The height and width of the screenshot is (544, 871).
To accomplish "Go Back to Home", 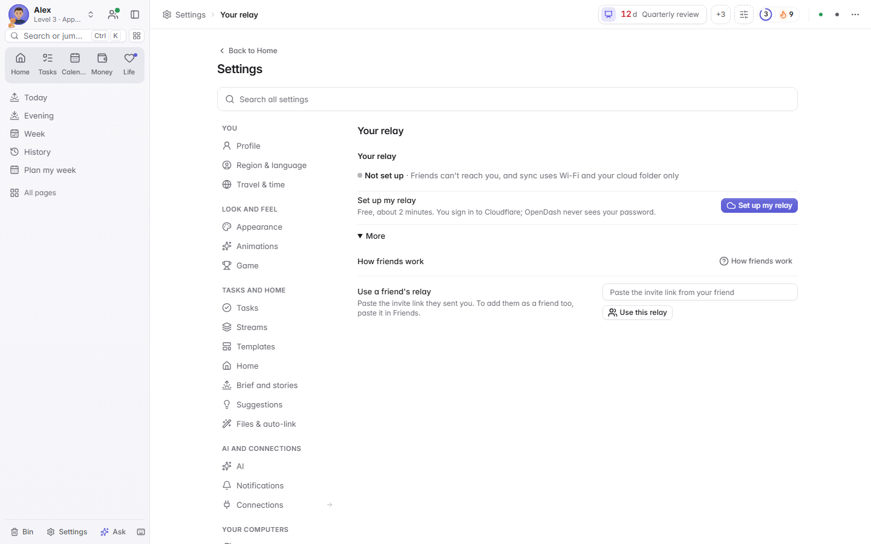I will click(248, 51).
